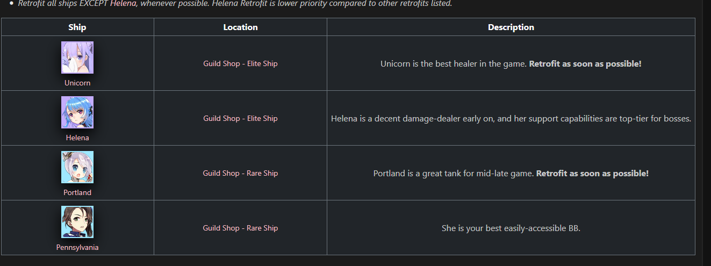Viewport: 711px width, 266px height.
Task: Click the italic retrofit priority note
Action: [x=235, y=4]
